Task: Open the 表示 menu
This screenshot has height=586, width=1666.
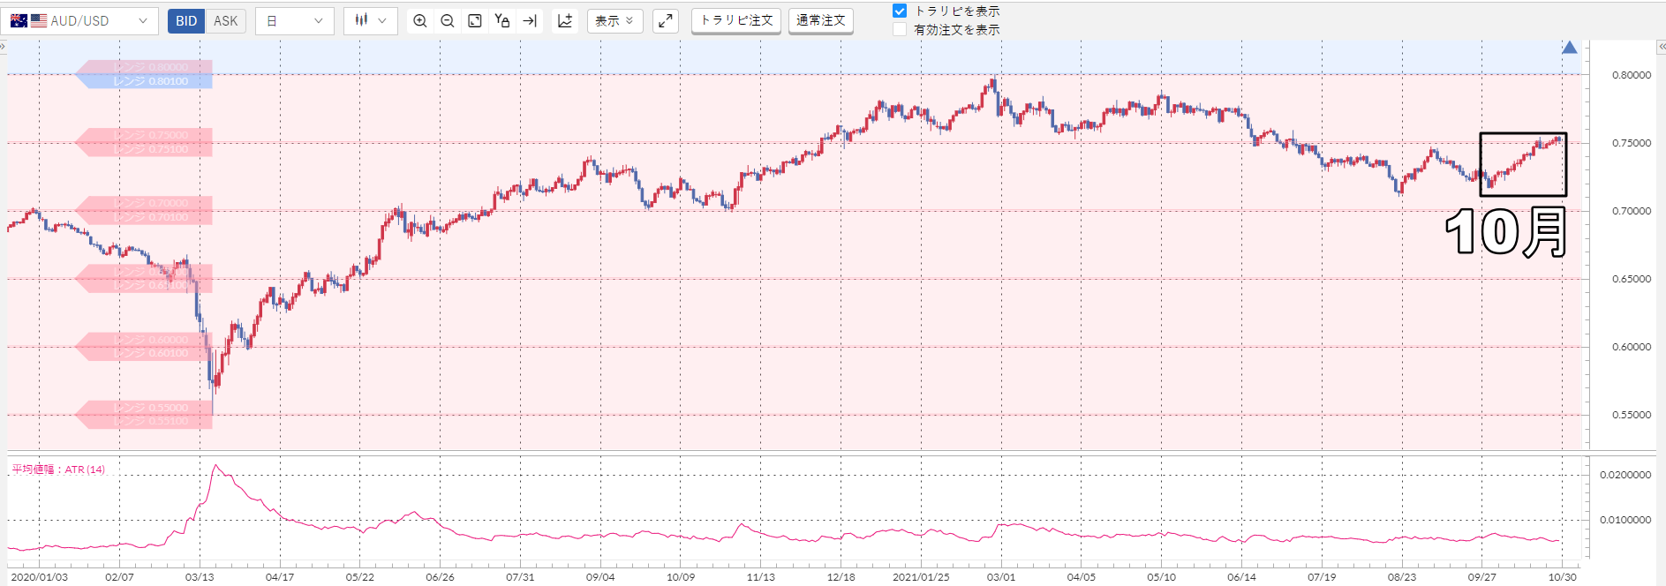Action: pos(614,20)
